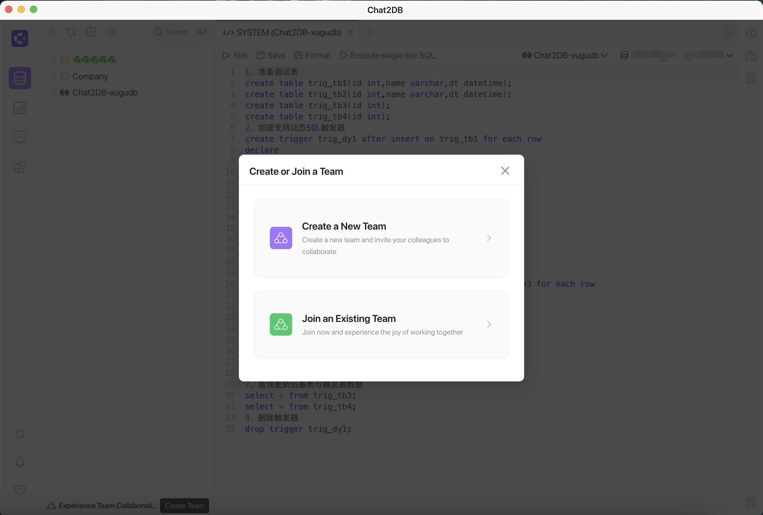
Task: Open the database connections sidebar icon
Action: pos(20,78)
